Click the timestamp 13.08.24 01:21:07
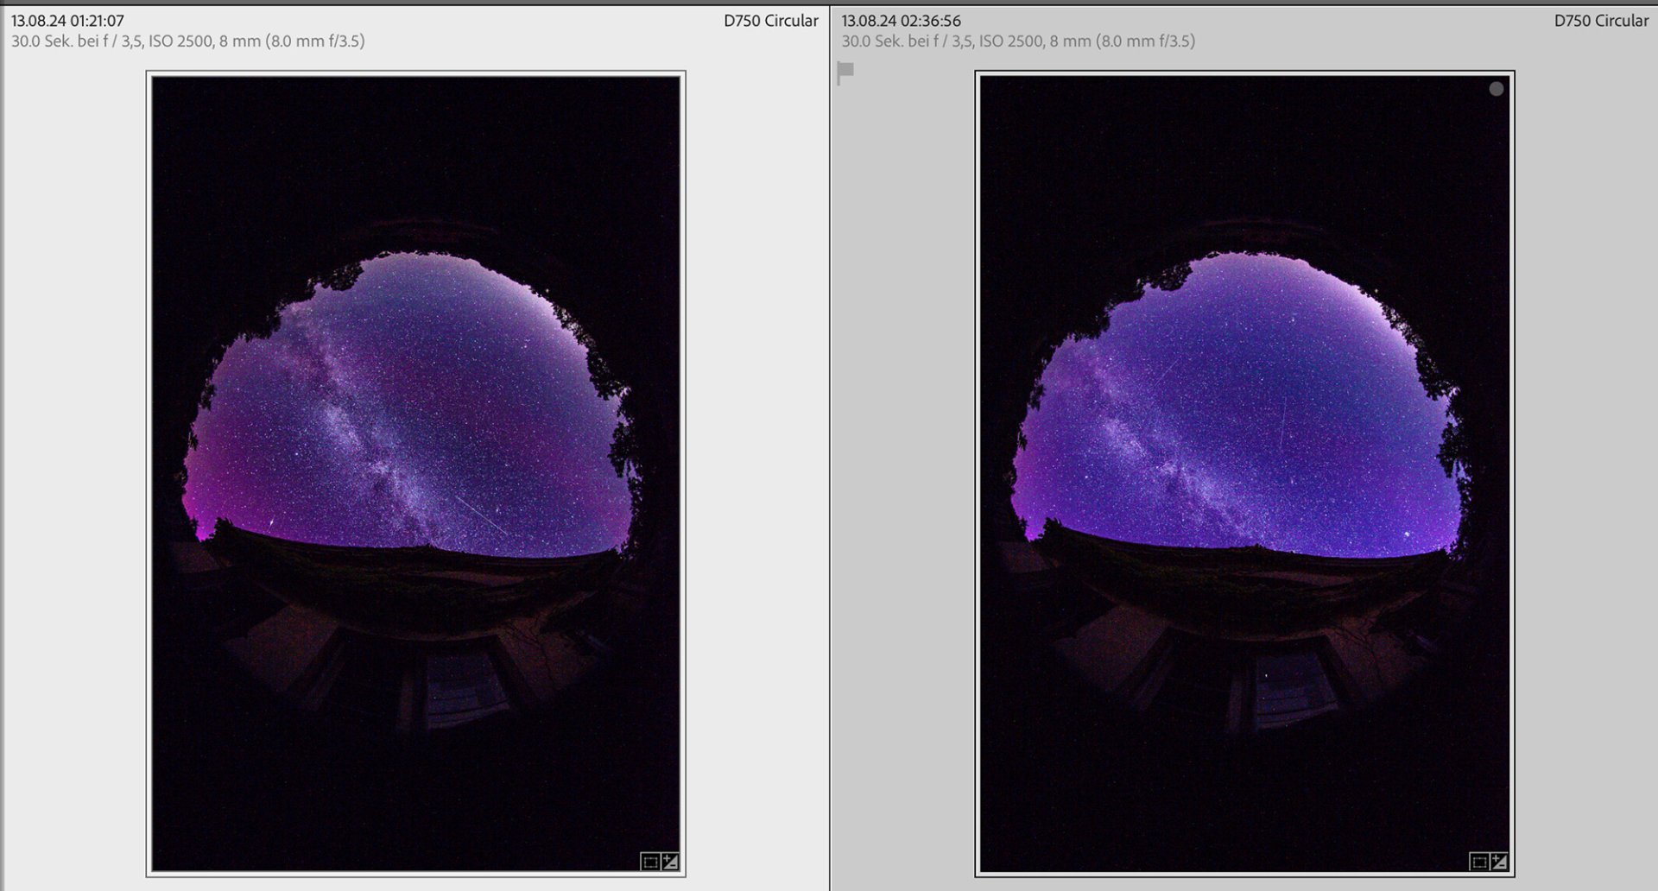This screenshot has width=1658, height=891. coord(67,21)
